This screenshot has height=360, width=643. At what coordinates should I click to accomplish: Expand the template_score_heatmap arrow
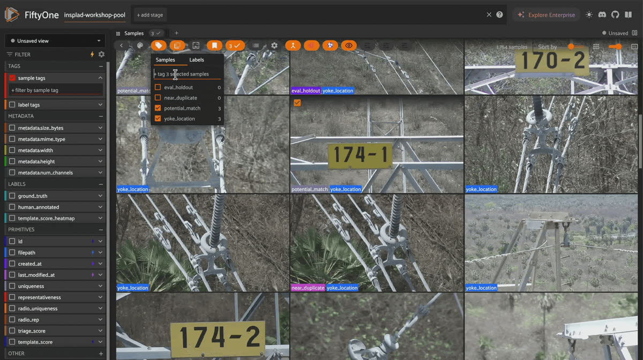100,219
